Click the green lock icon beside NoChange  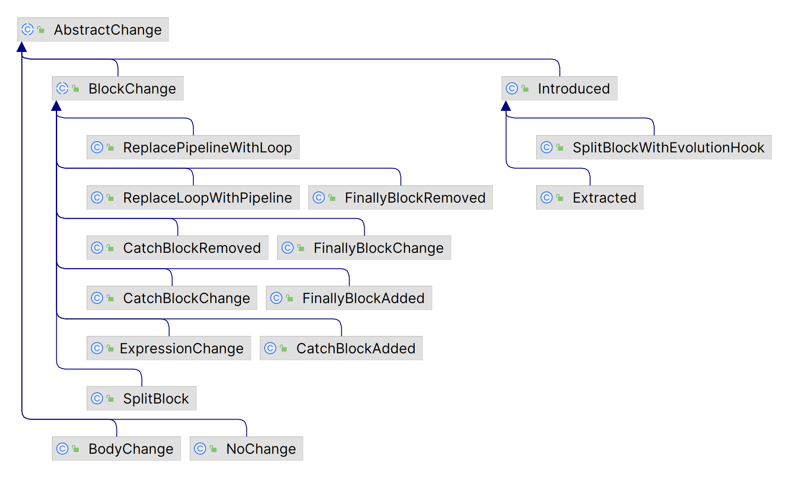point(213,449)
